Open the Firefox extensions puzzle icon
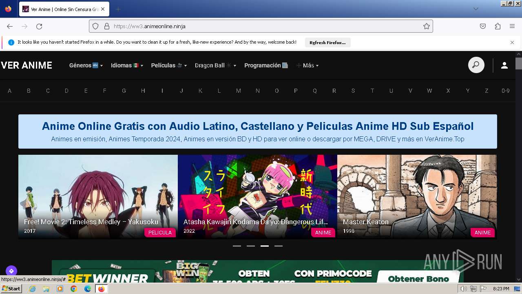Viewport: 522px width, 294px height. click(x=498, y=26)
